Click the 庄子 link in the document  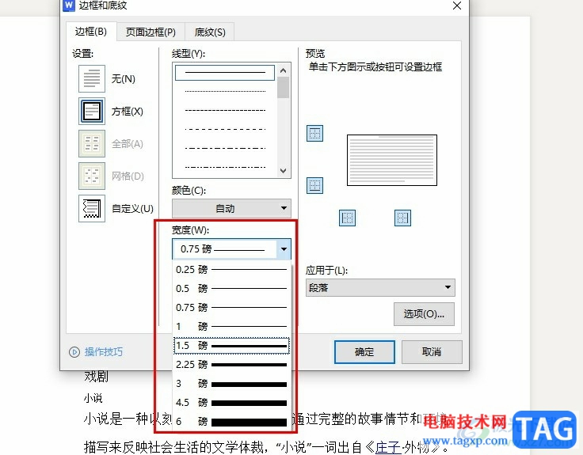click(x=388, y=447)
